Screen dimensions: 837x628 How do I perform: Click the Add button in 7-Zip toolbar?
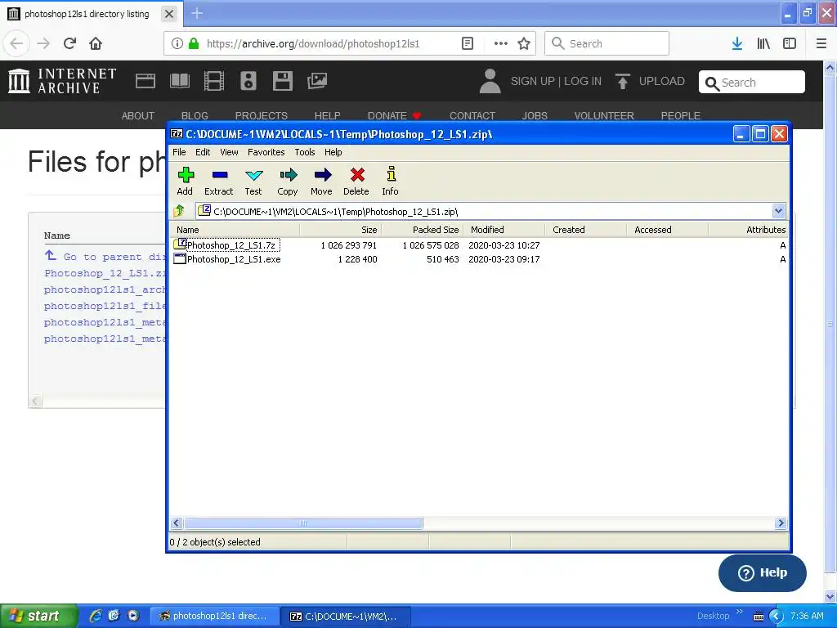click(x=185, y=181)
